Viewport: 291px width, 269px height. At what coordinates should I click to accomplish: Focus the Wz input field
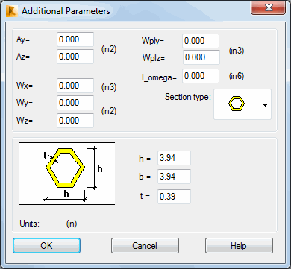pos(75,121)
